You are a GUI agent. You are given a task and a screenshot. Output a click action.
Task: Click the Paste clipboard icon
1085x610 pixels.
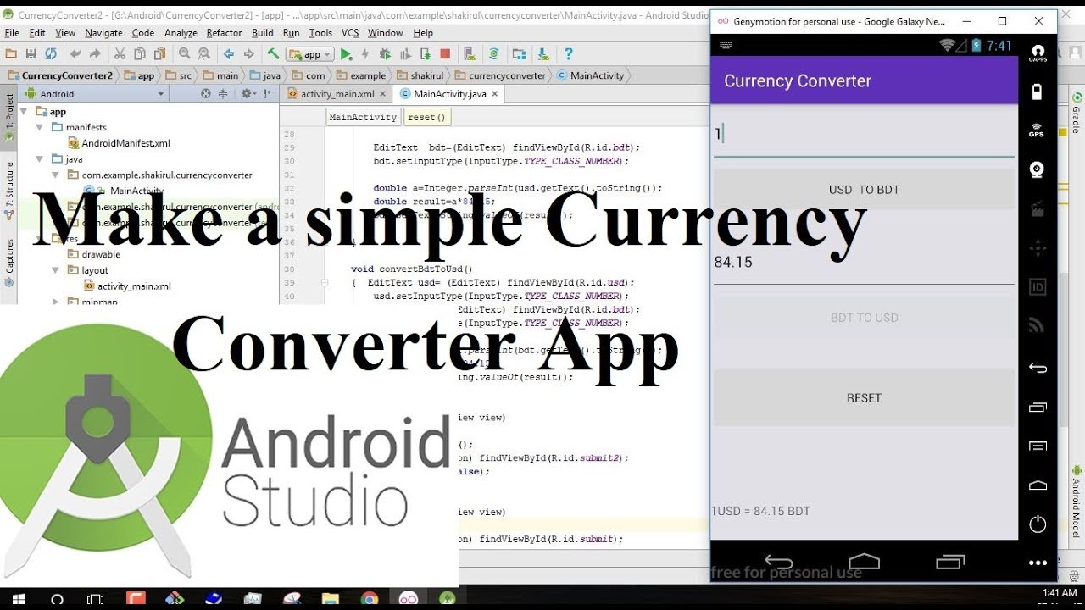159,54
